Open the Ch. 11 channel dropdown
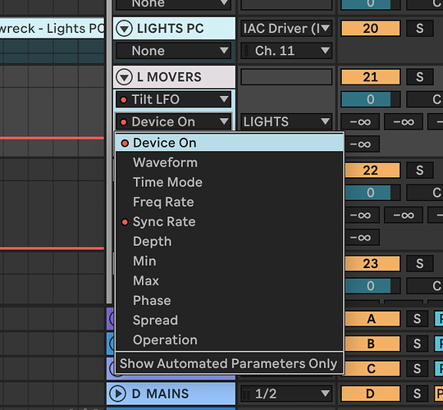Viewport: 443px width, 410px height. [x=286, y=51]
